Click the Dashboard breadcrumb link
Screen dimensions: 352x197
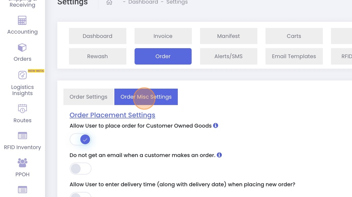[143, 3]
